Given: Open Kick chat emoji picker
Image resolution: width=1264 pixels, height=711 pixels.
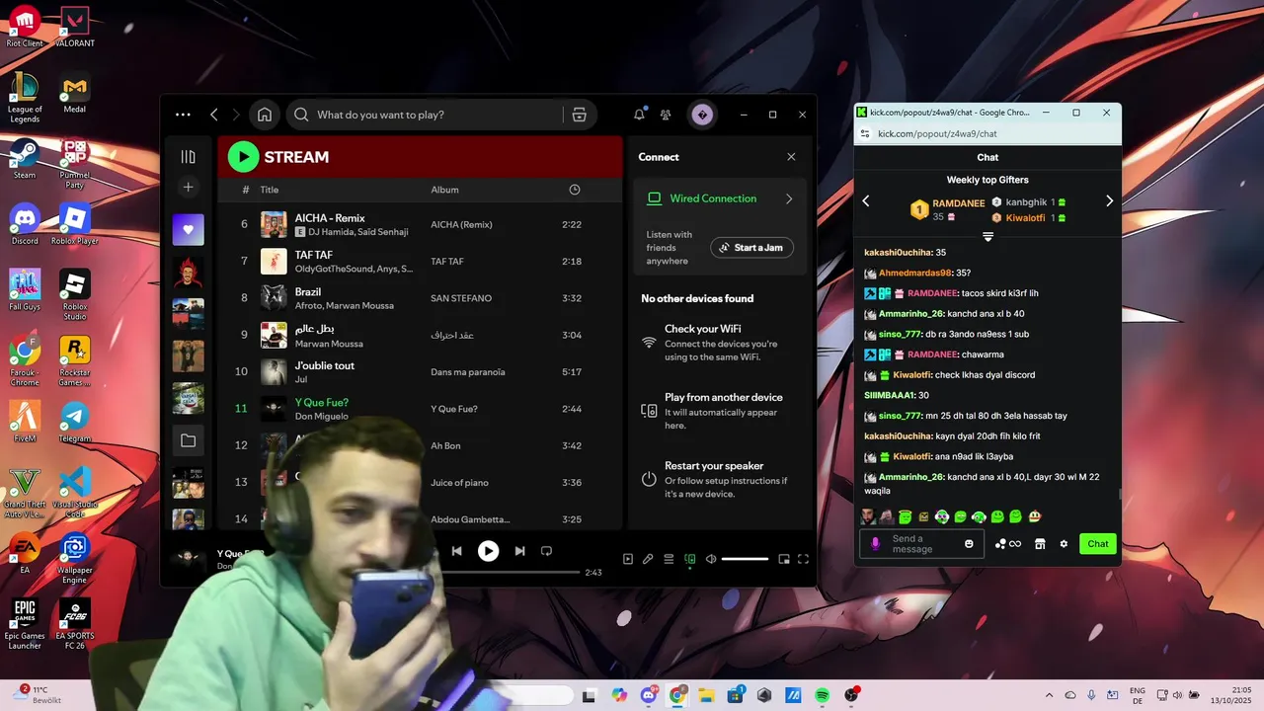Looking at the screenshot, I should [969, 544].
